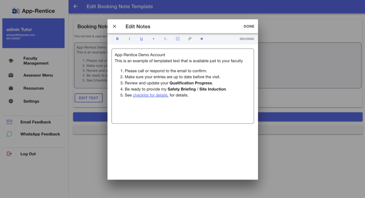Open the checklist for details link

point(151,95)
